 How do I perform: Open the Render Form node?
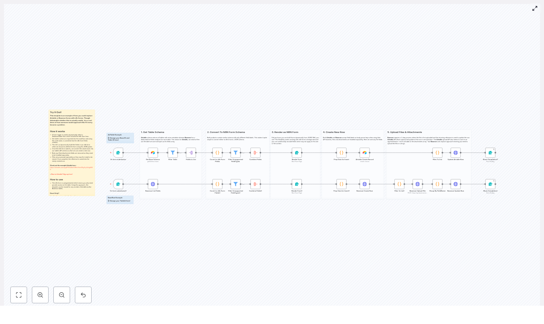tap(297, 152)
